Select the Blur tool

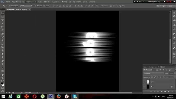point(2,54)
